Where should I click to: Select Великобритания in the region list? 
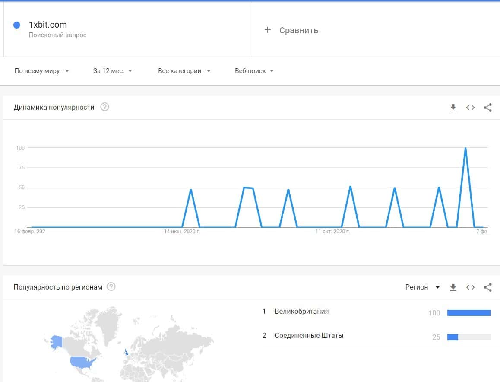(301, 311)
